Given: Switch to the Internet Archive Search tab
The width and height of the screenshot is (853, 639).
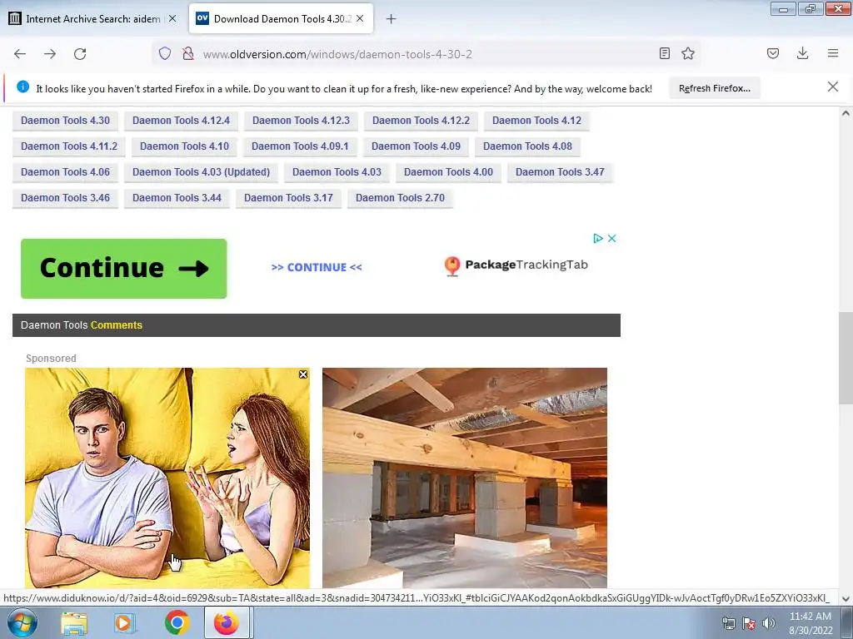Looking at the screenshot, I should tap(92, 19).
